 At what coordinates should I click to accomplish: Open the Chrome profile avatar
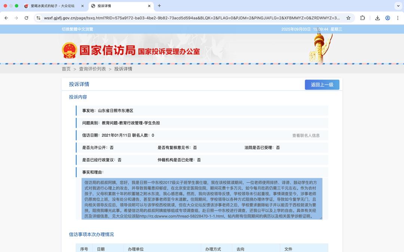coord(388,18)
